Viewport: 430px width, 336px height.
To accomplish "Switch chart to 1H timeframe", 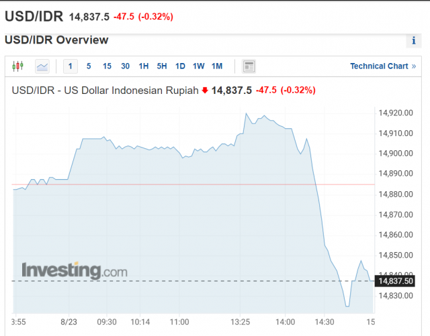I will 144,66.
